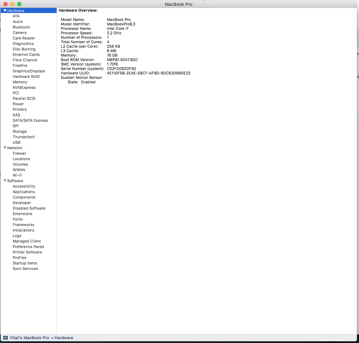Click the Hardware UUID value
359x343 pixels.
pyautogui.click(x=149, y=73)
